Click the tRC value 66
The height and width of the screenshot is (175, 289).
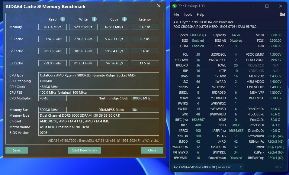tap(198, 82)
